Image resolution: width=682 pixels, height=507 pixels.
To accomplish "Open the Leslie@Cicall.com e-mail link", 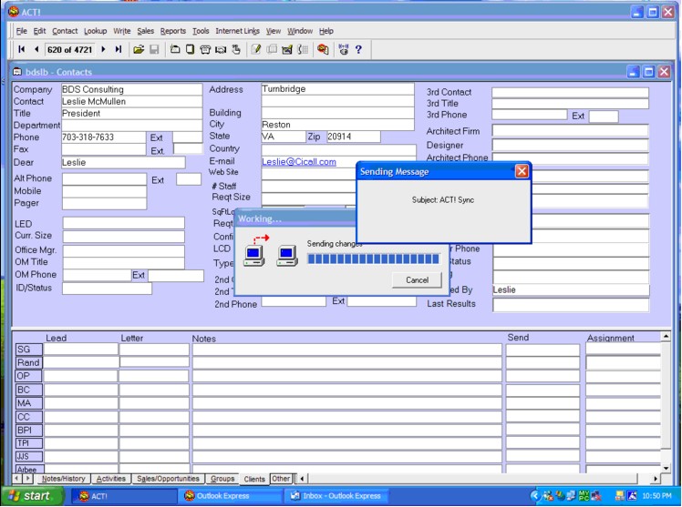I will coord(299,161).
